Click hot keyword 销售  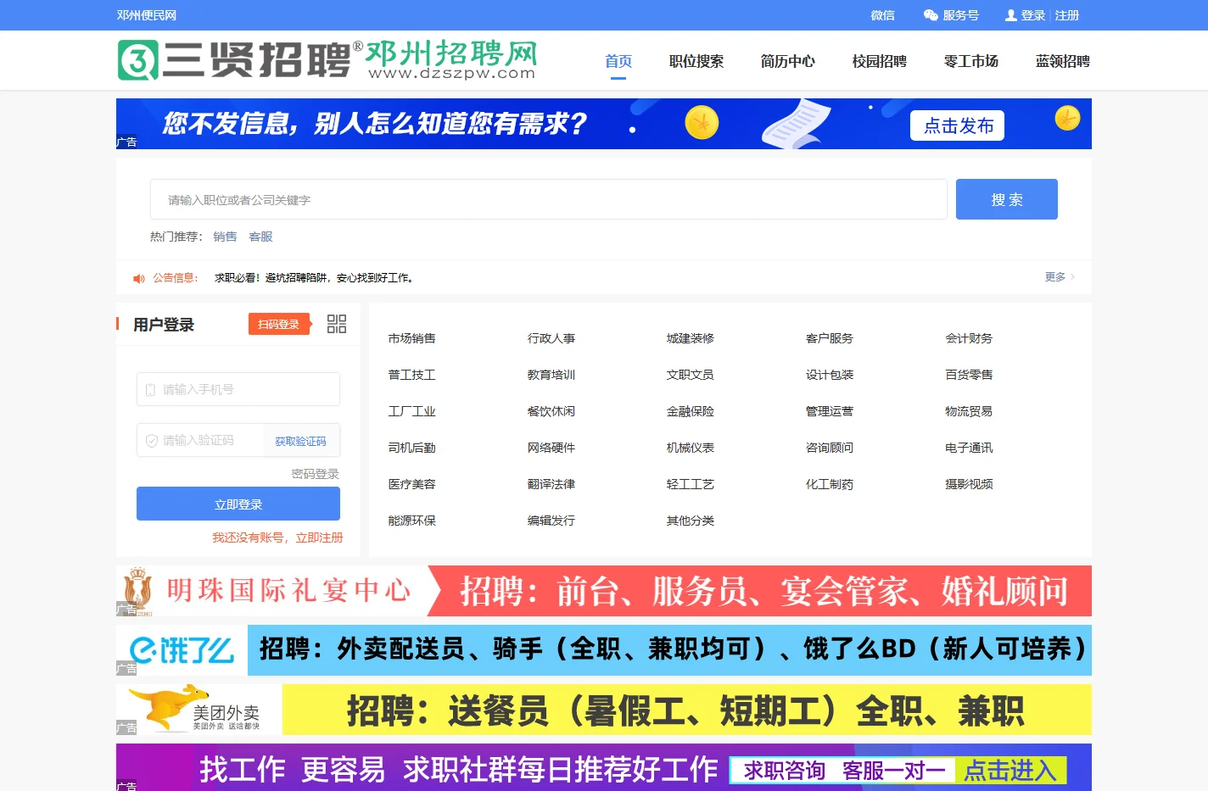pos(225,237)
